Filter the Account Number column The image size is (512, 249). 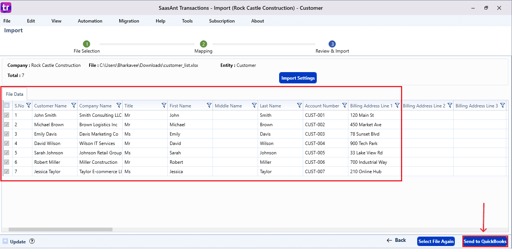click(x=345, y=106)
